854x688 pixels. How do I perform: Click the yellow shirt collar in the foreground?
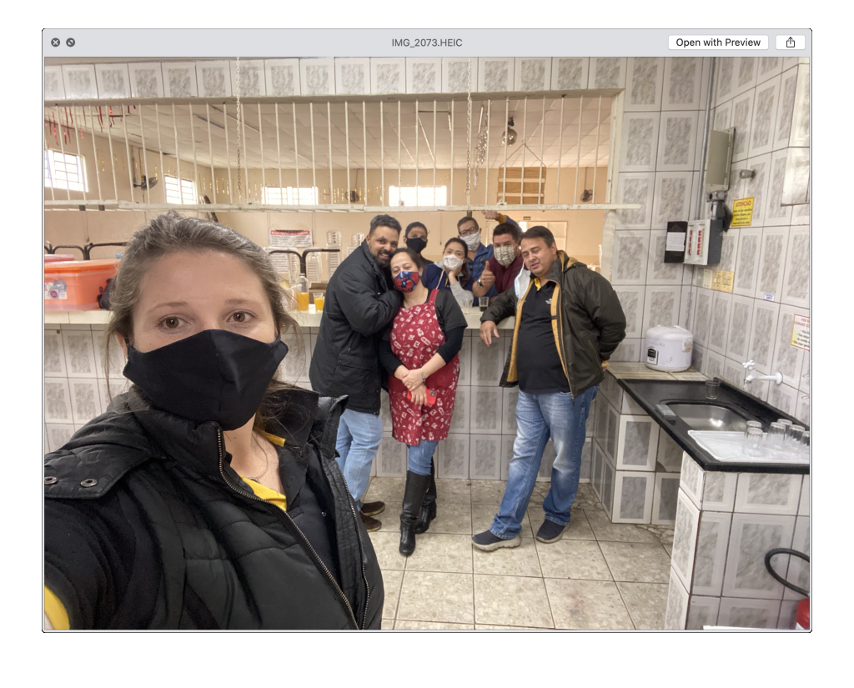pyautogui.click(x=267, y=492)
